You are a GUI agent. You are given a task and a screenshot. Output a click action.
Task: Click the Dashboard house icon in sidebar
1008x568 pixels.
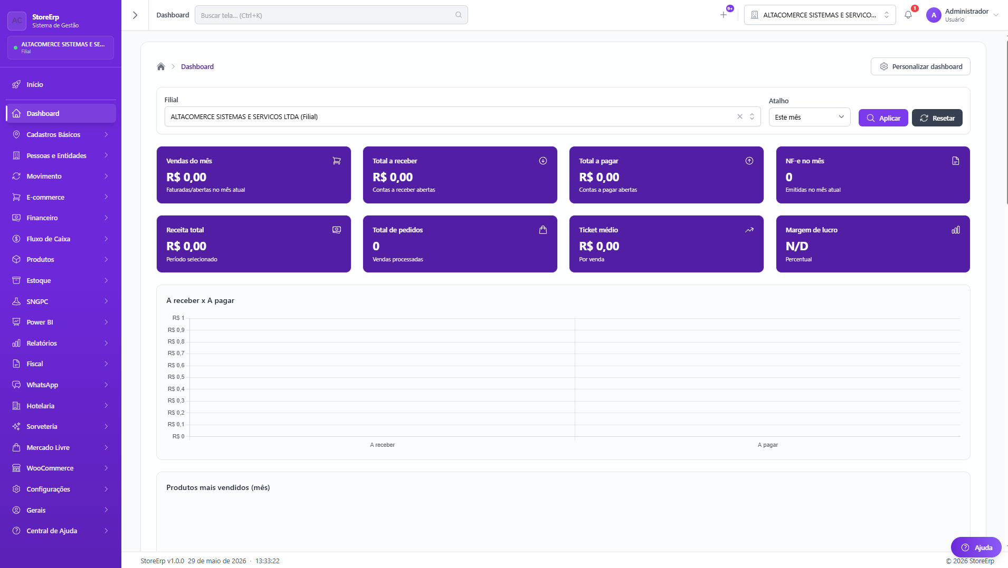coord(16,113)
